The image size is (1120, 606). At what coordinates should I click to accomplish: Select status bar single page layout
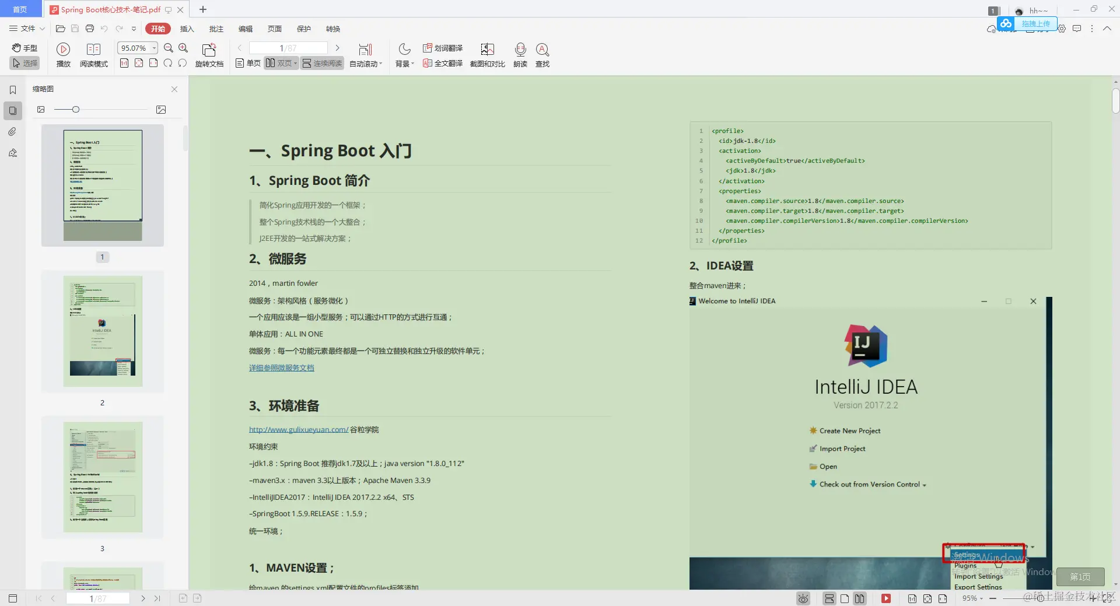(845, 598)
